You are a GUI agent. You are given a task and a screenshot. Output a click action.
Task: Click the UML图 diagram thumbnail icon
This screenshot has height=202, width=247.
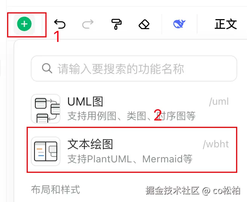pyautogui.click(x=46, y=108)
